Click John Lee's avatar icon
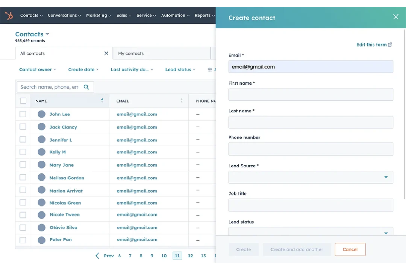 click(41, 114)
